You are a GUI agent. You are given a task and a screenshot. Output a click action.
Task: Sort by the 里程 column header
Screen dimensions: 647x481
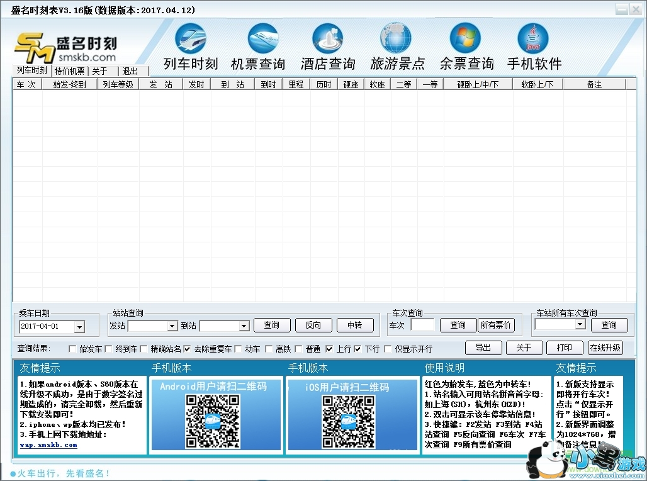[x=296, y=84]
